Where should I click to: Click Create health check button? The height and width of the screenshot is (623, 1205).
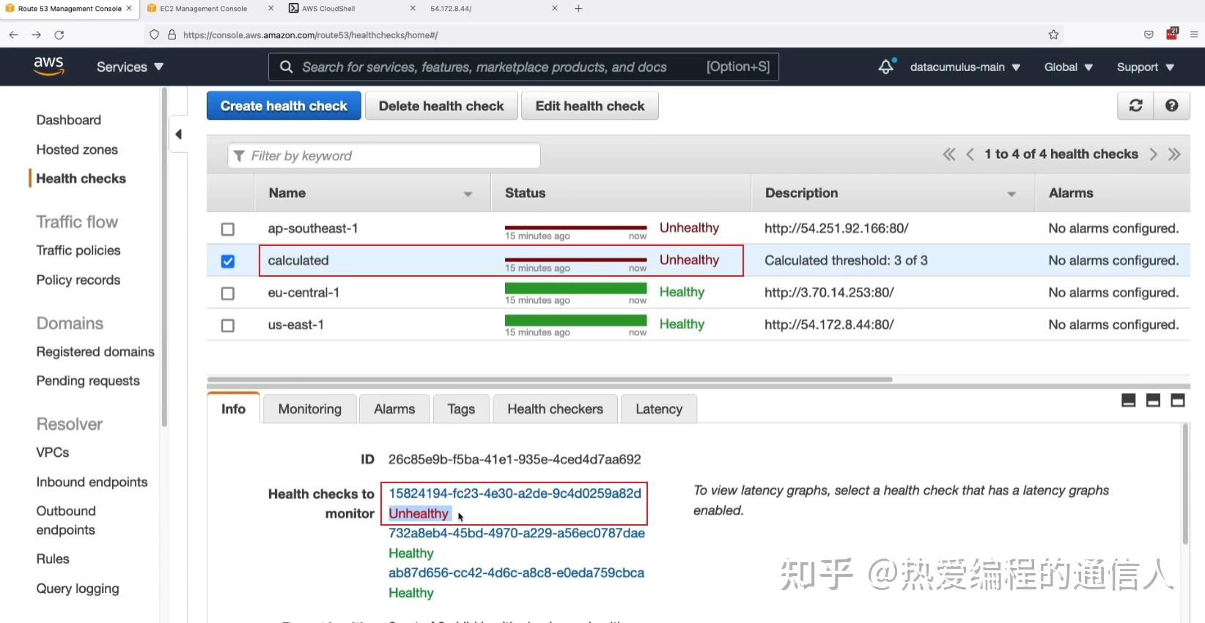[284, 105]
